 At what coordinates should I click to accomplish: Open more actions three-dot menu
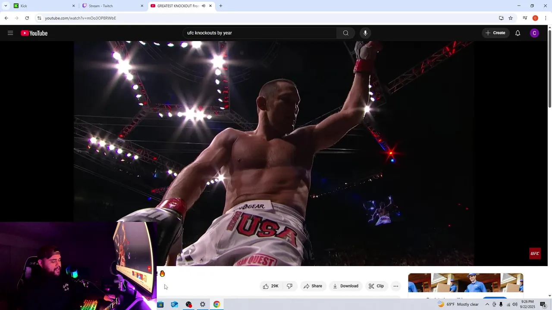tap(396, 286)
